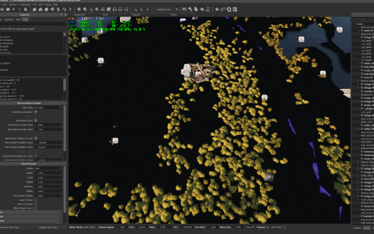Open the Filter Flora dropdown

point(48,108)
